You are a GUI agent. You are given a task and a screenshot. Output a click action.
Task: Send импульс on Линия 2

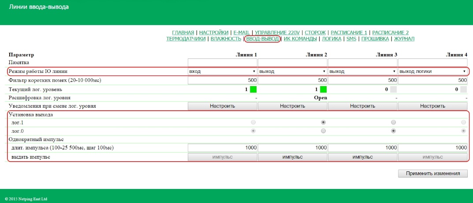[292, 157]
